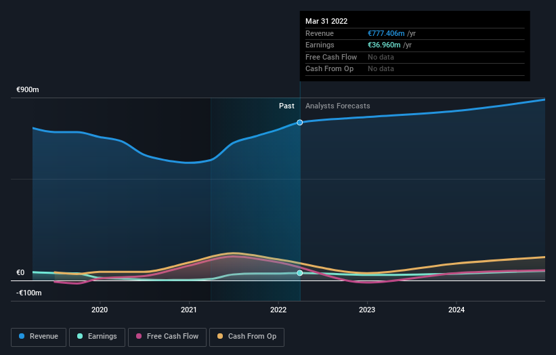
Task: Click the 2023 x-axis label
Action: click(x=367, y=310)
